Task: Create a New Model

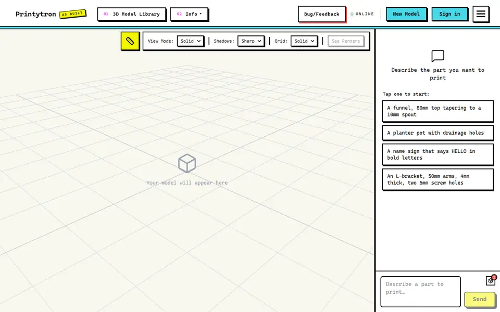Action: pos(406,14)
